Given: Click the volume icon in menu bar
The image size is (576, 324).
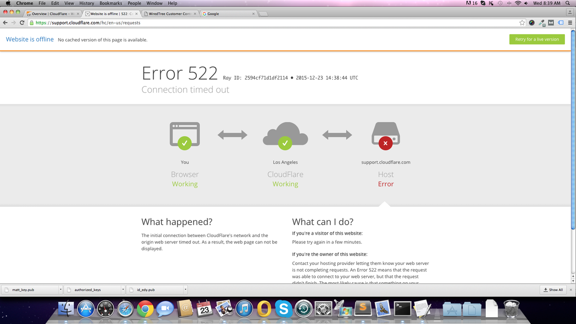Looking at the screenshot, I should click(527, 3).
